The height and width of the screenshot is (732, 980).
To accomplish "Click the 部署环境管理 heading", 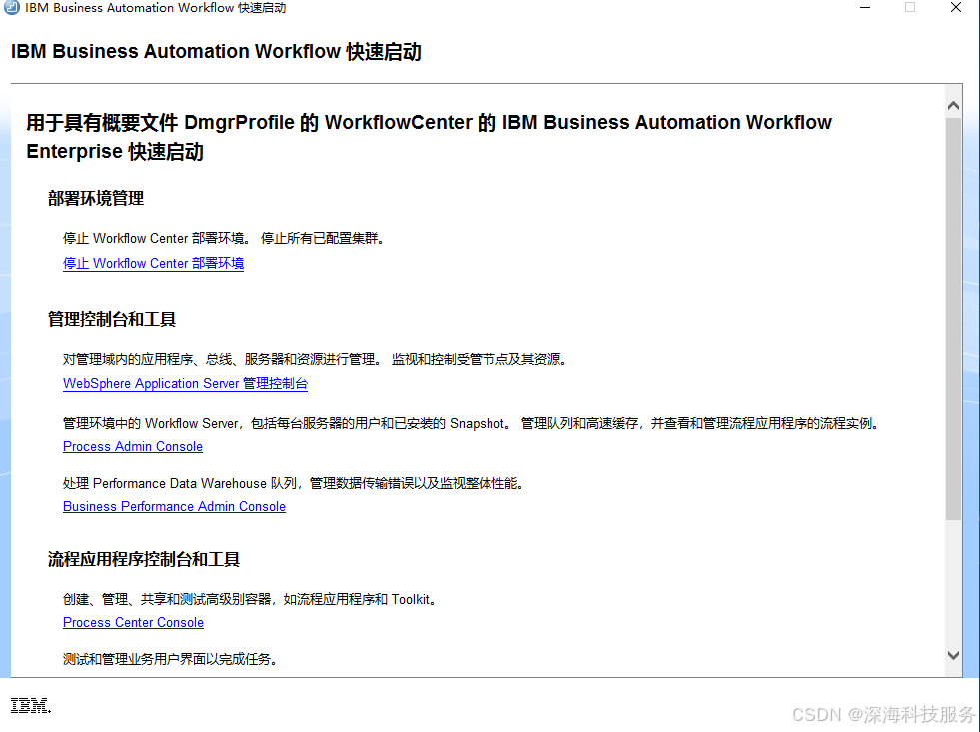I will 96,199.
